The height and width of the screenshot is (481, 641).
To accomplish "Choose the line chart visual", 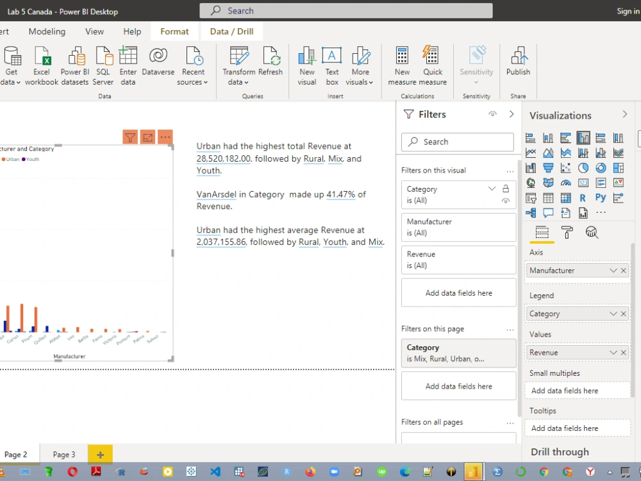I will (x=531, y=153).
